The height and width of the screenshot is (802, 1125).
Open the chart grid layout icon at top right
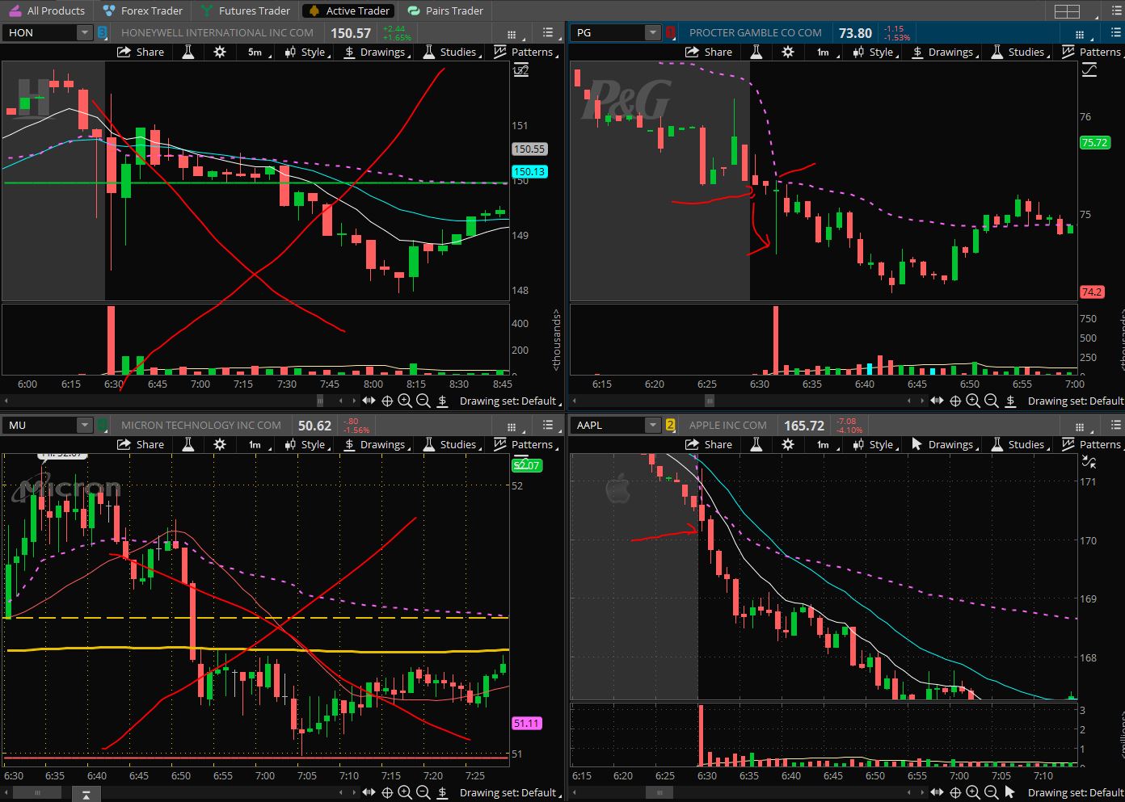coord(1067,10)
